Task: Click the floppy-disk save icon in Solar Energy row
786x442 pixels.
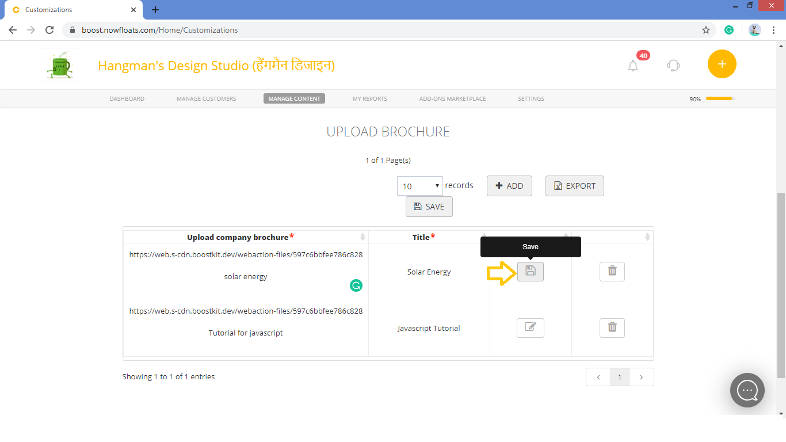Action: coord(531,271)
